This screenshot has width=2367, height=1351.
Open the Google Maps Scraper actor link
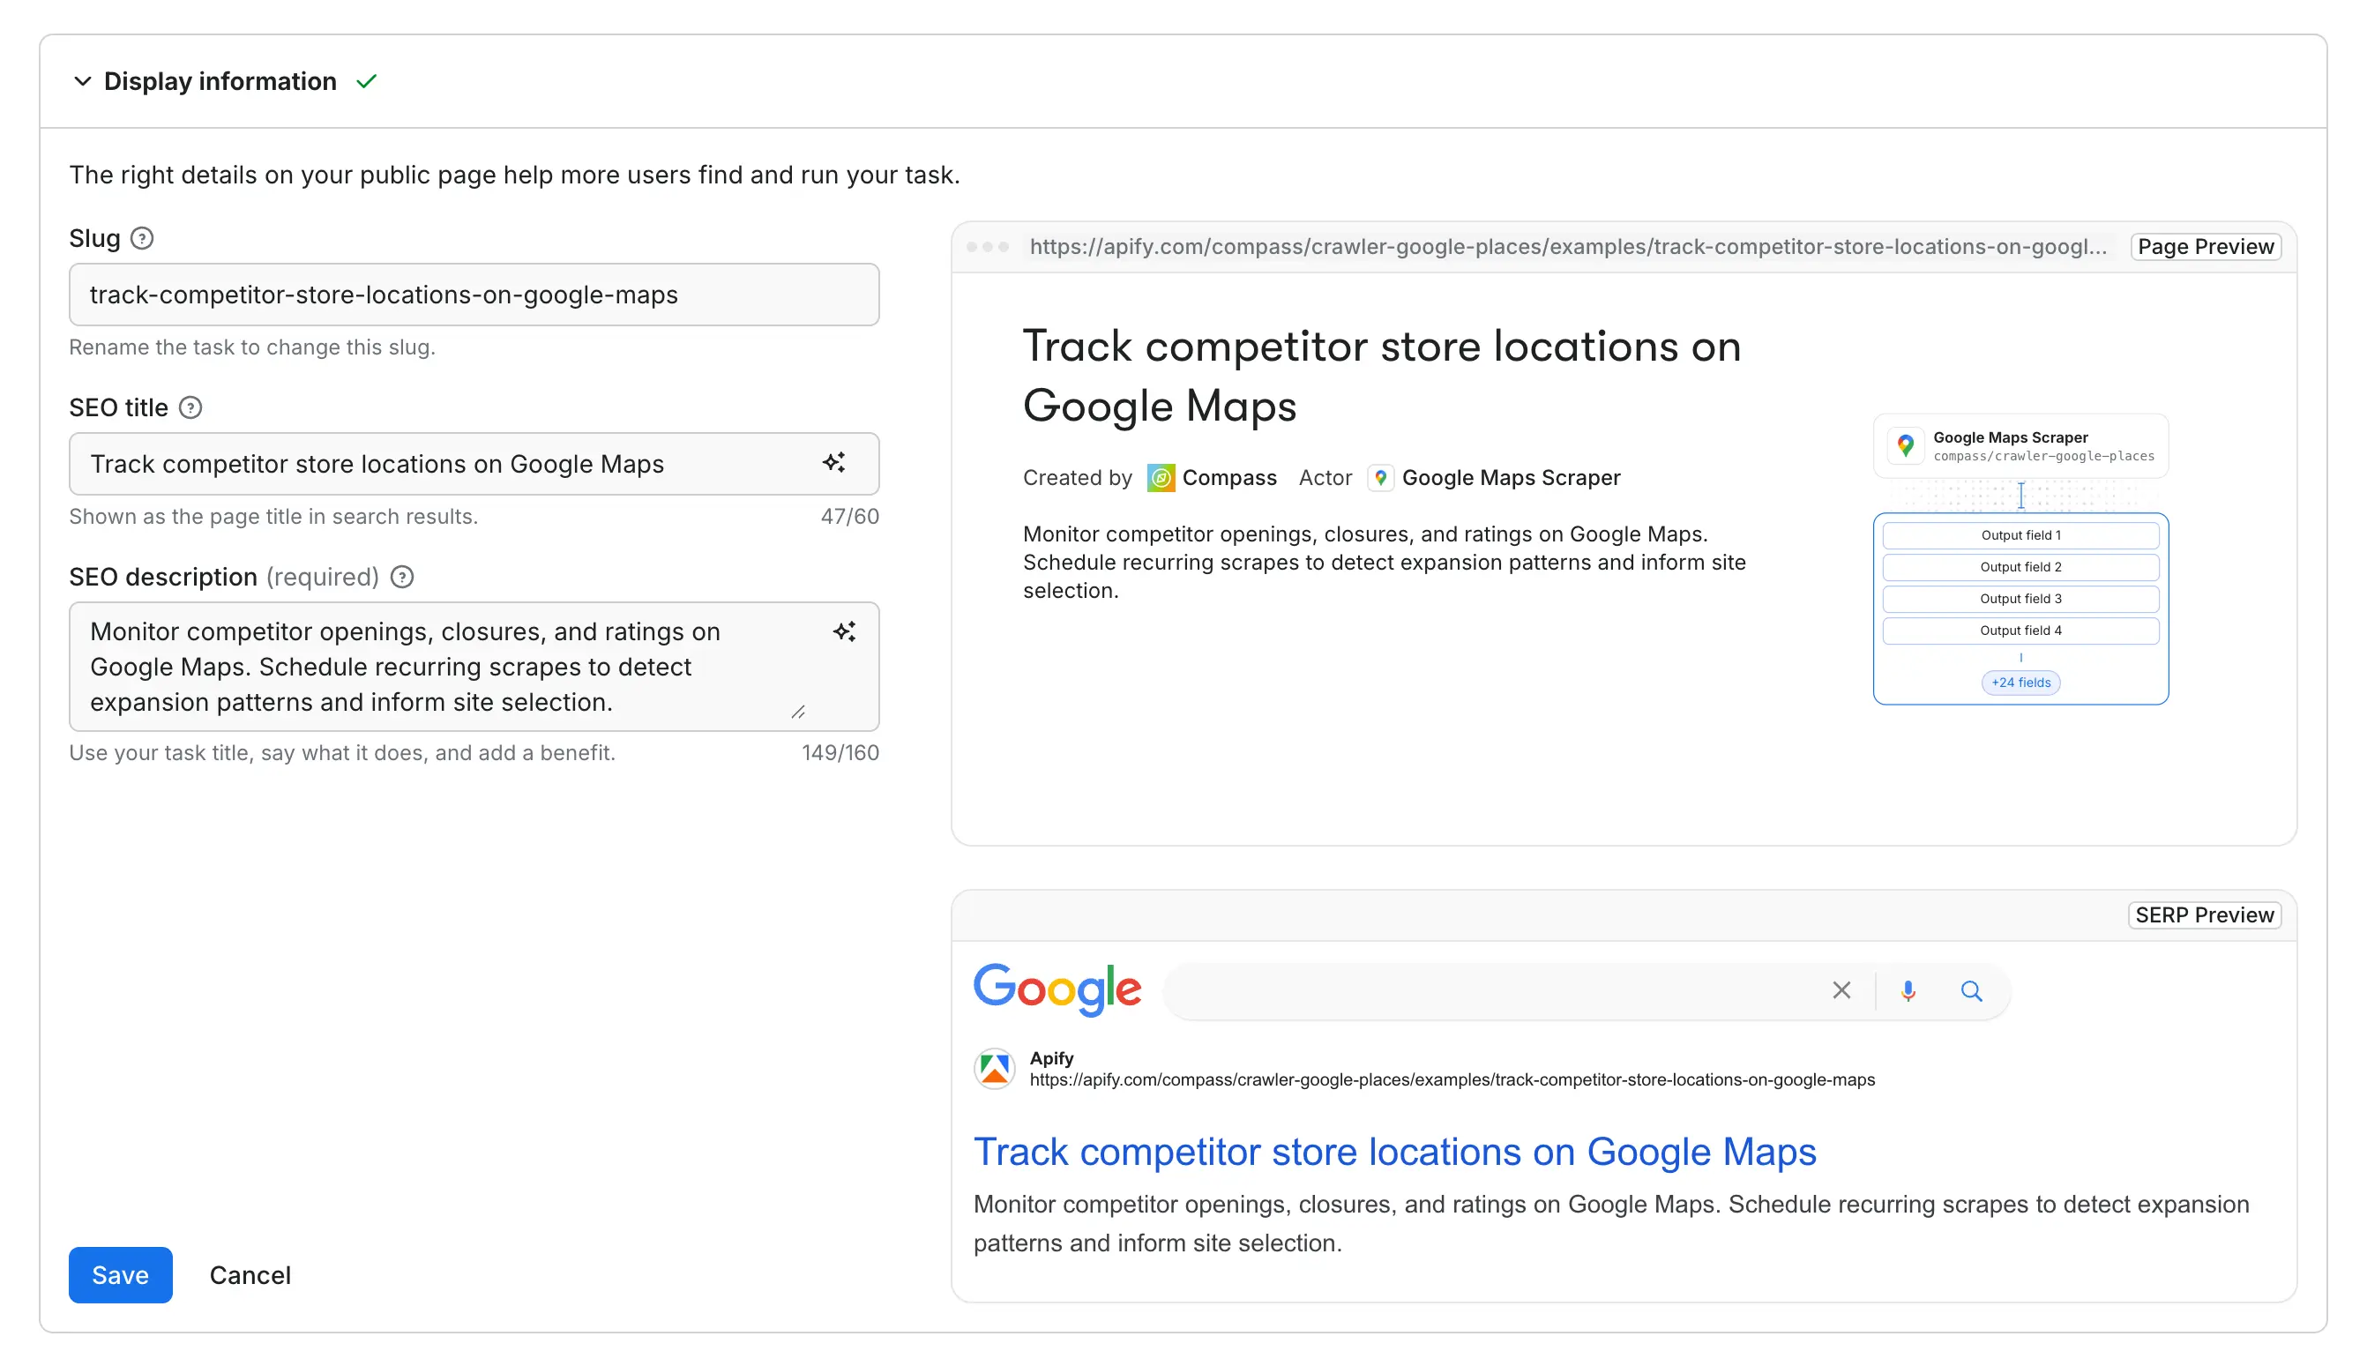click(x=1511, y=478)
